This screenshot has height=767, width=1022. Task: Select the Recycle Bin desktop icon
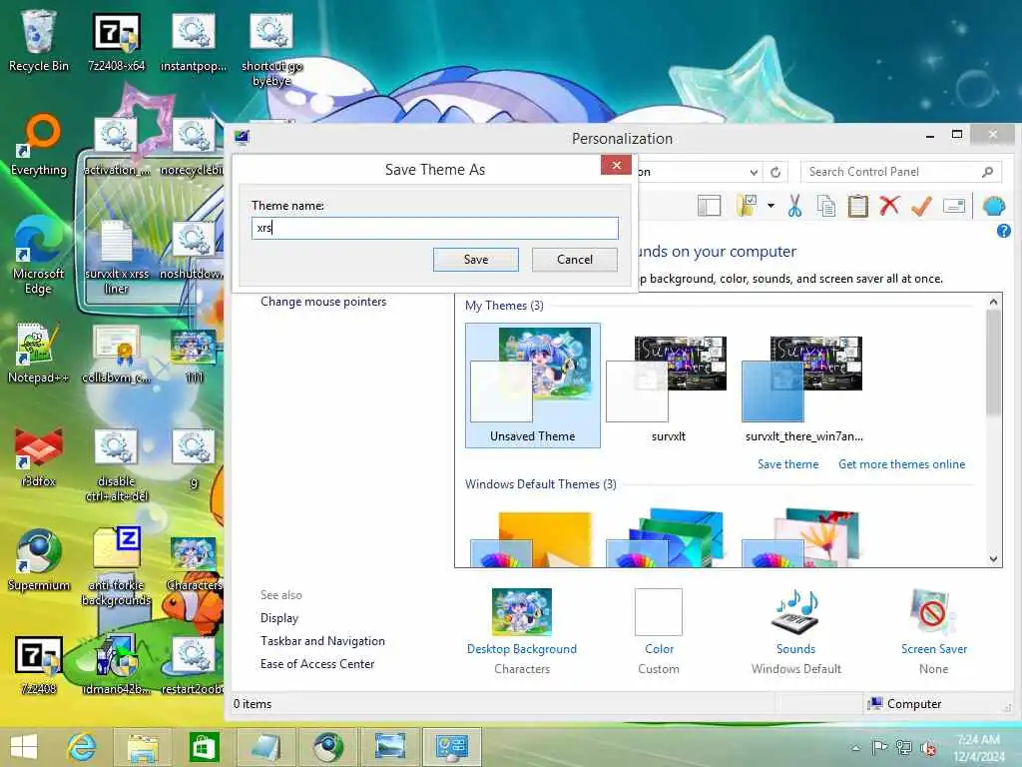click(39, 40)
